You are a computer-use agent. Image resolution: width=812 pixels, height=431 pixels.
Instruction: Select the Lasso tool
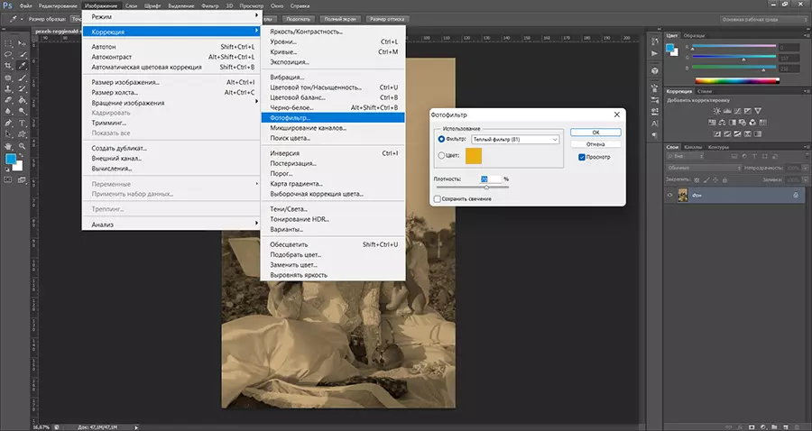click(8, 53)
